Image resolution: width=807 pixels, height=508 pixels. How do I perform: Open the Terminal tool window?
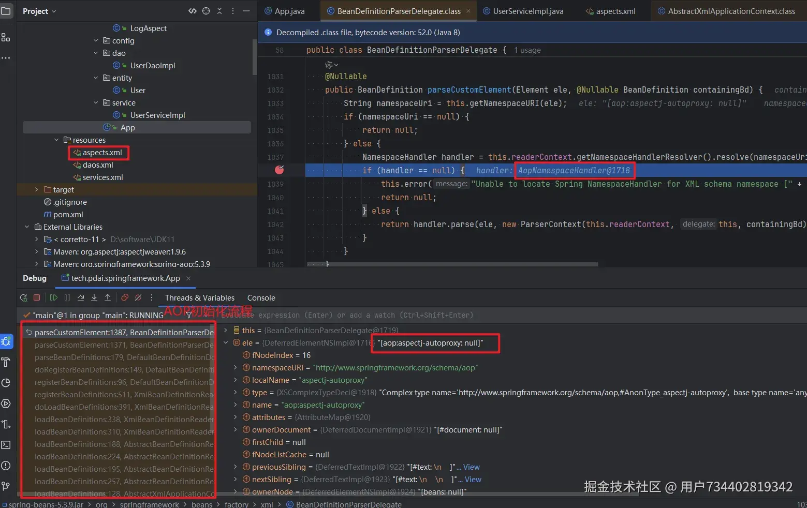(6, 445)
